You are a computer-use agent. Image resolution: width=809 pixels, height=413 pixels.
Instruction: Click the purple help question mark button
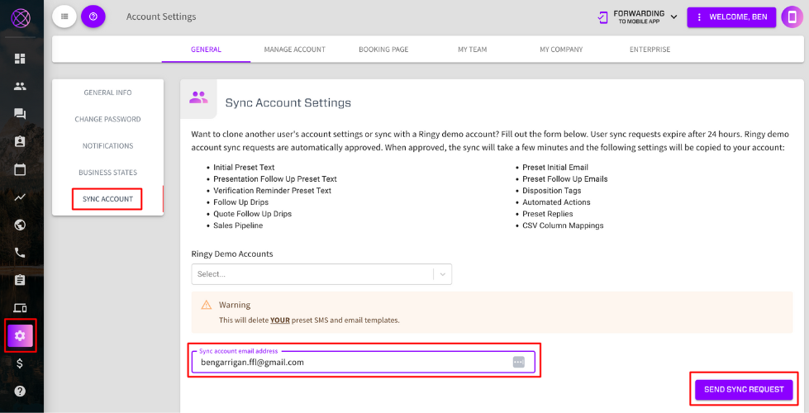[x=93, y=17]
